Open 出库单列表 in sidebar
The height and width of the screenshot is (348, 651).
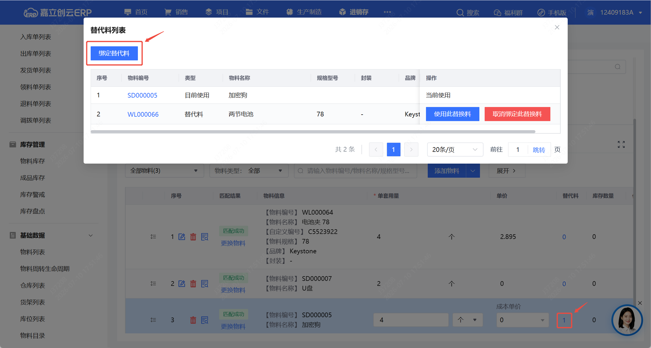click(35, 54)
